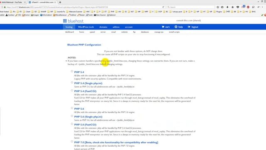Go to the dashboard submenu link
This screenshot has height=150, width=266.
[69, 32]
